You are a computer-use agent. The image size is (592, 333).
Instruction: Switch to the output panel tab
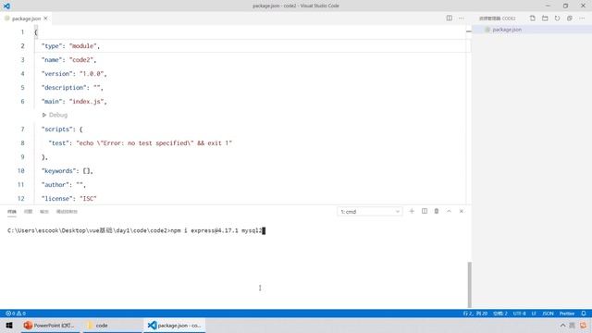tap(44, 212)
